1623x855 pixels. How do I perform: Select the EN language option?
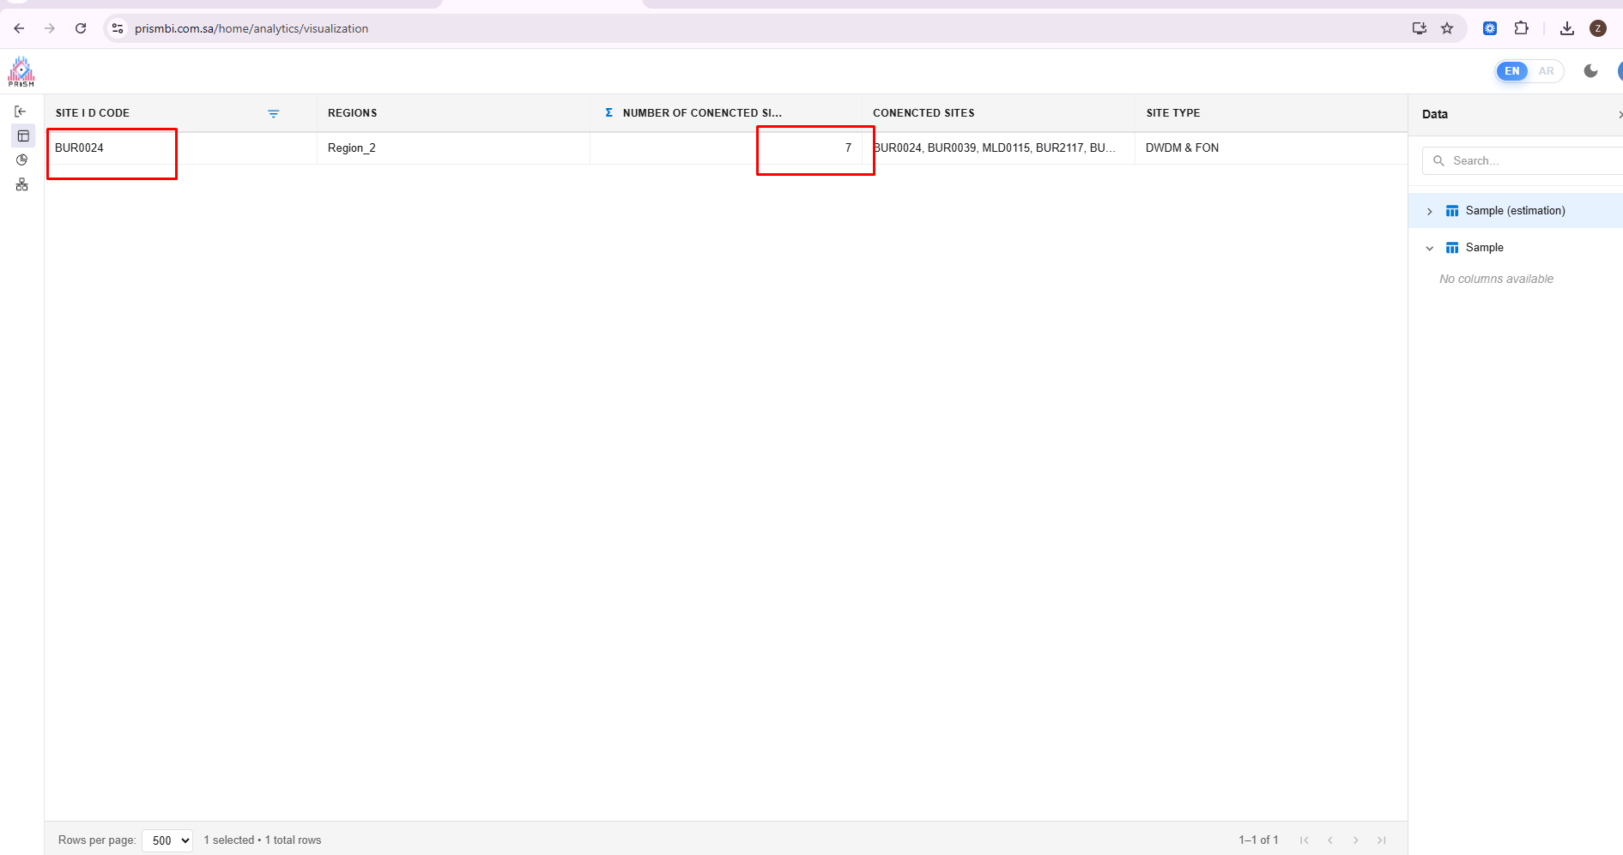pos(1511,71)
